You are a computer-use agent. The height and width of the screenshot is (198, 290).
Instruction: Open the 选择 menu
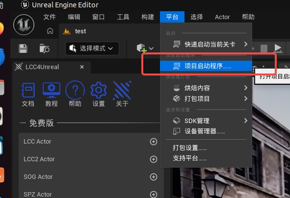(197, 17)
